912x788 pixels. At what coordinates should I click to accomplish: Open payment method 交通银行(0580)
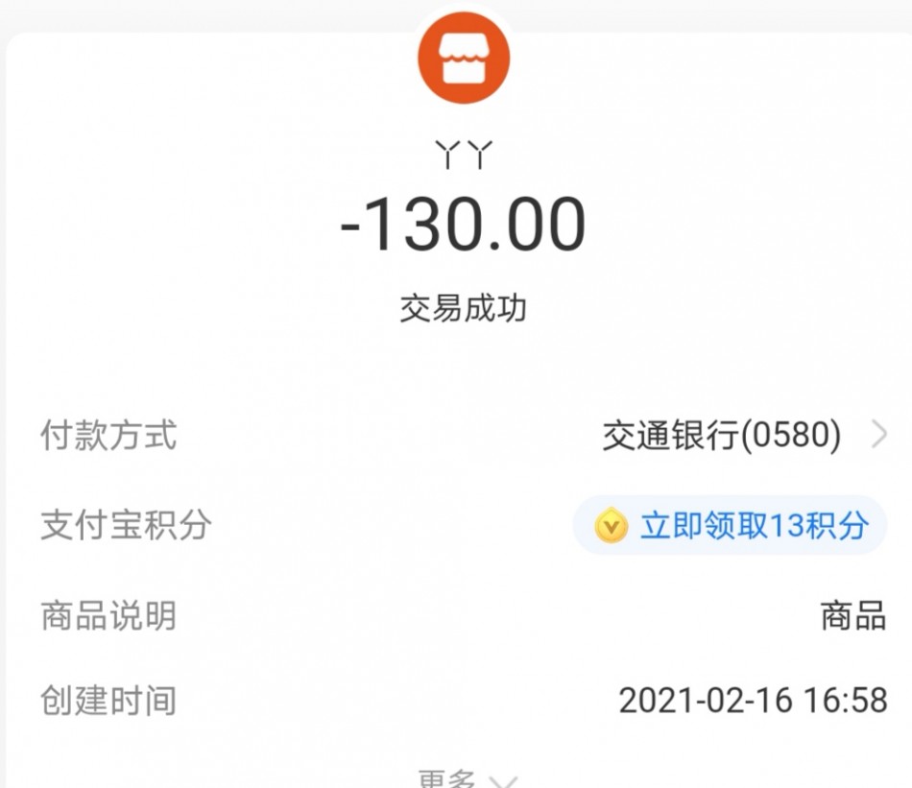click(x=720, y=437)
